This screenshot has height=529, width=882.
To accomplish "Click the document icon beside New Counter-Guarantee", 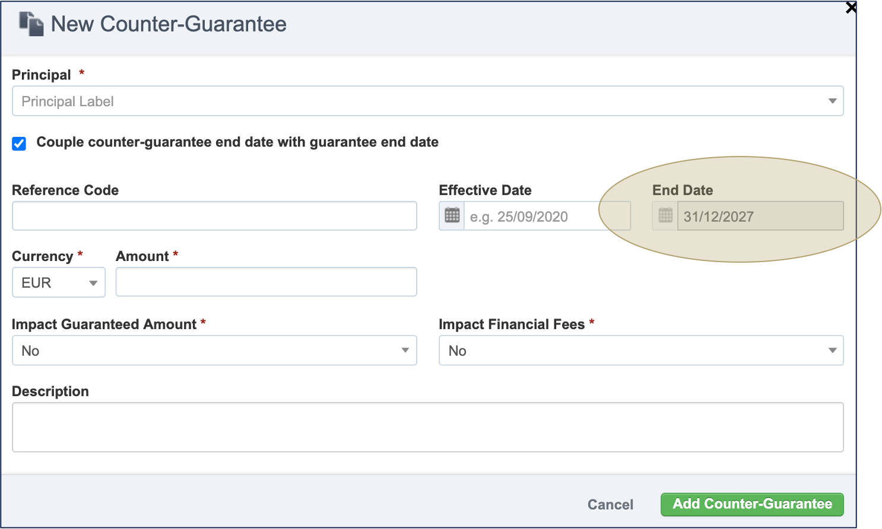I will [31, 24].
